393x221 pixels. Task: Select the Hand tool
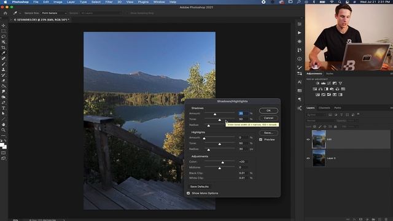[x=3, y=125]
